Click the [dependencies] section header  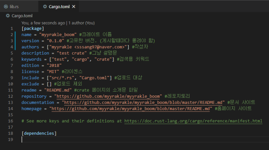point(39,134)
